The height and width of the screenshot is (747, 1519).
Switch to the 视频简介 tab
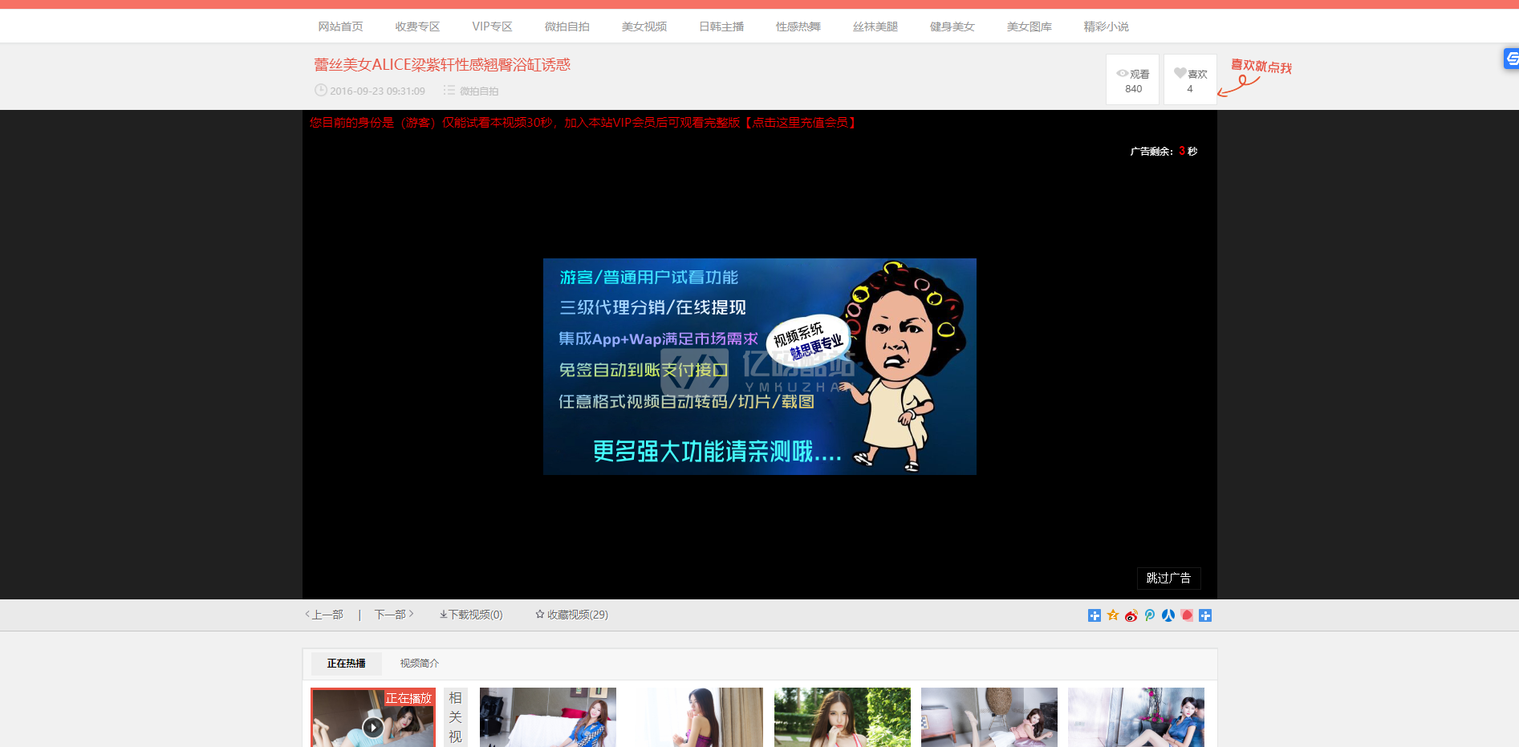(x=419, y=664)
